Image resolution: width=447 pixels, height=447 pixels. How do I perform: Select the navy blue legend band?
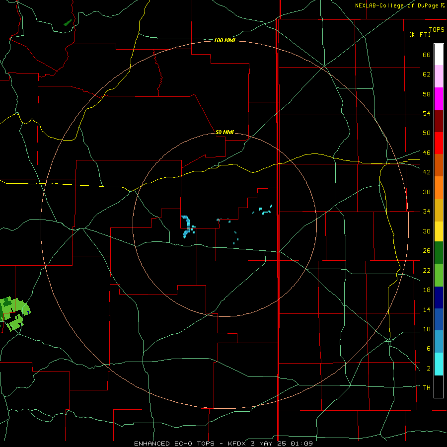[x=439, y=298]
